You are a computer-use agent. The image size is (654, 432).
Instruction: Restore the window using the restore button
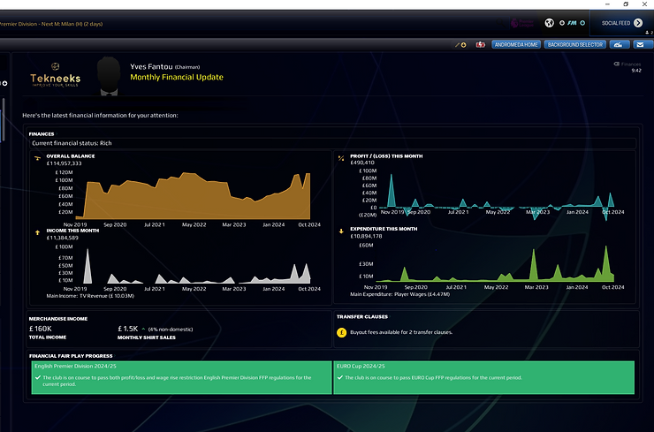(626, 4)
